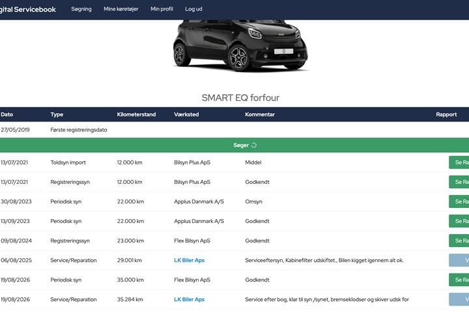The height and width of the screenshot is (312, 469).
Task: Click the date 09/08/2024
Action: pos(16,240)
